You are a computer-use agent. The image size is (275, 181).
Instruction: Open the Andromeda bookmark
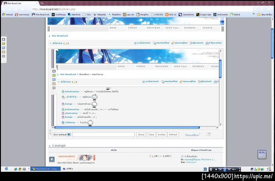(220, 15)
